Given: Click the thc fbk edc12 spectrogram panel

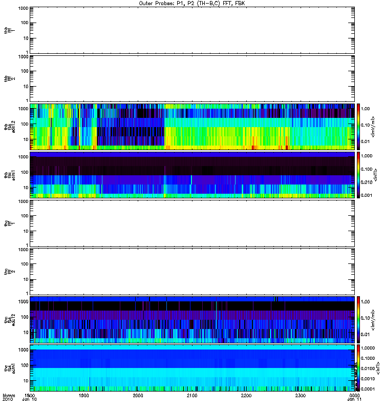Looking at the screenshot, I should [x=193, y=319].
